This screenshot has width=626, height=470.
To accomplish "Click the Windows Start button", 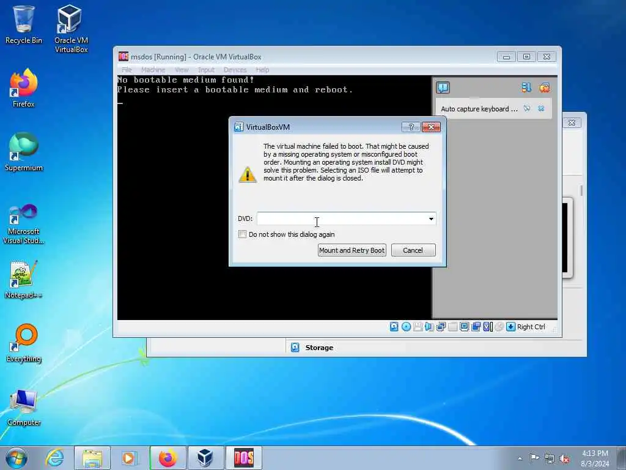I will (17, 458).
